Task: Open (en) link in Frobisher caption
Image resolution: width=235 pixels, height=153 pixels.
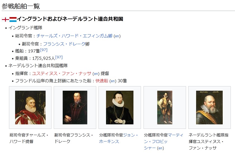Action: (x=160, y=148)
